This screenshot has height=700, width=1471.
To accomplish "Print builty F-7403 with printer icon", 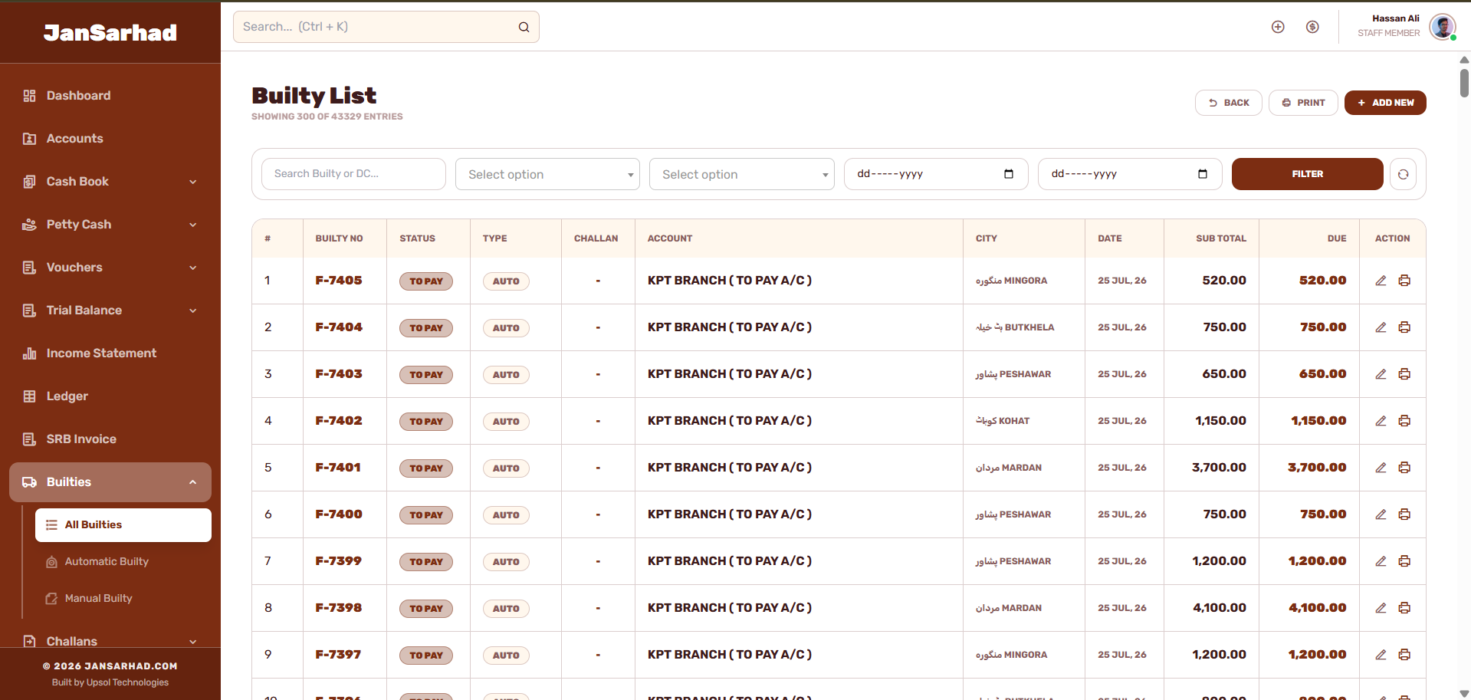I will pos(1404,374).
